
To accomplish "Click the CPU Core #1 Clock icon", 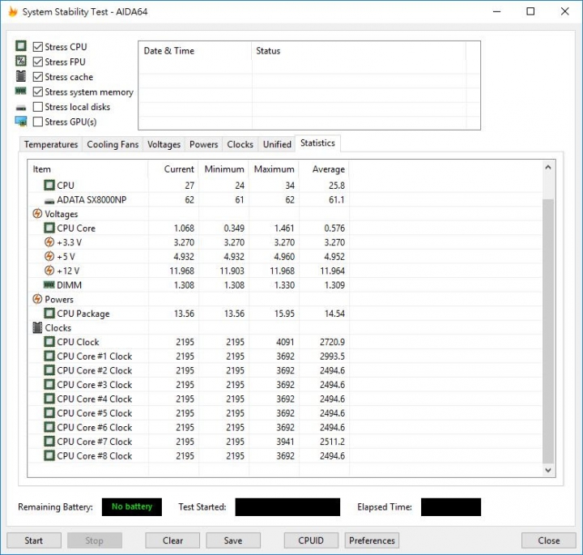I will click(49, 356).
